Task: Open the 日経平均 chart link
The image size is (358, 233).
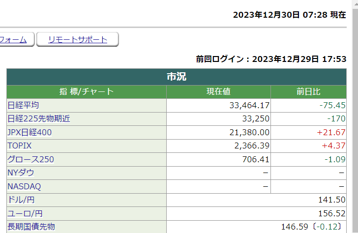Action: tap(23, 105)
